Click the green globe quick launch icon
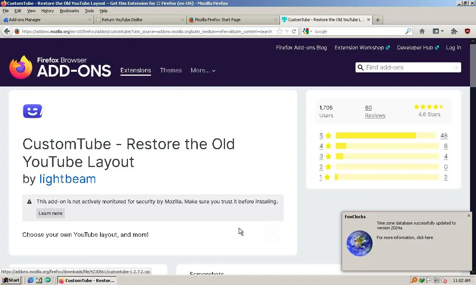This screenshot has height=285, width=476. [48, 280]
